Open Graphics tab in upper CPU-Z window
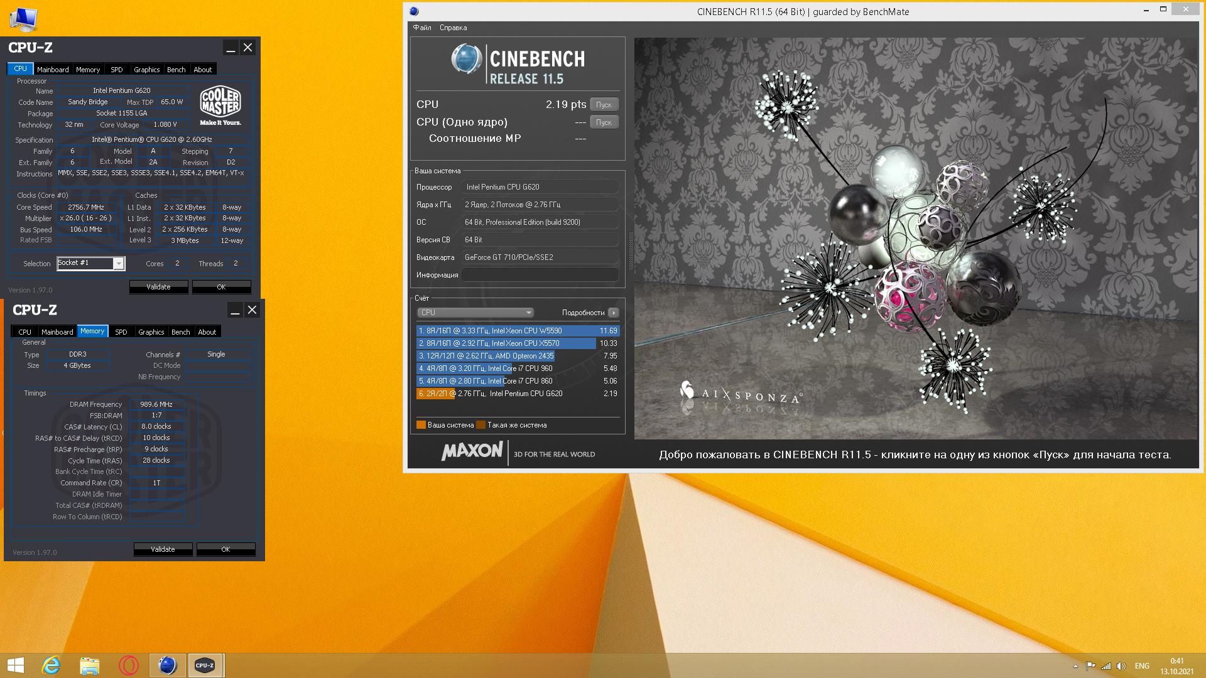1206x678 pixels. tap(147, 70)
